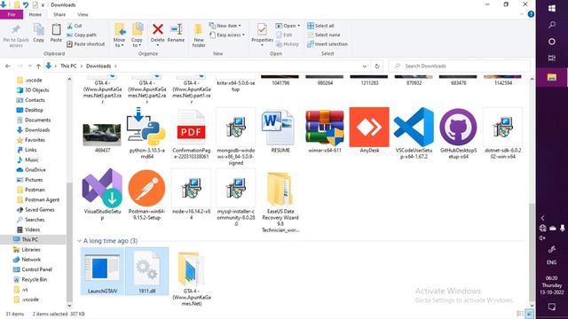The image size is (568, 319).
Task: Click the Pin to Quick access icon
Action: [x=16, y=29]
